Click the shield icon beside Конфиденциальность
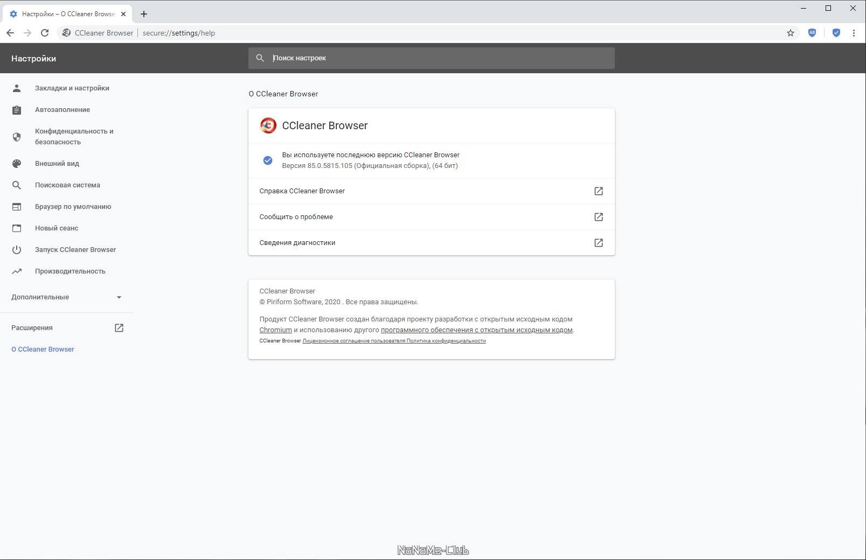Screen dimensions: 866x560 [x=17, y=137]
